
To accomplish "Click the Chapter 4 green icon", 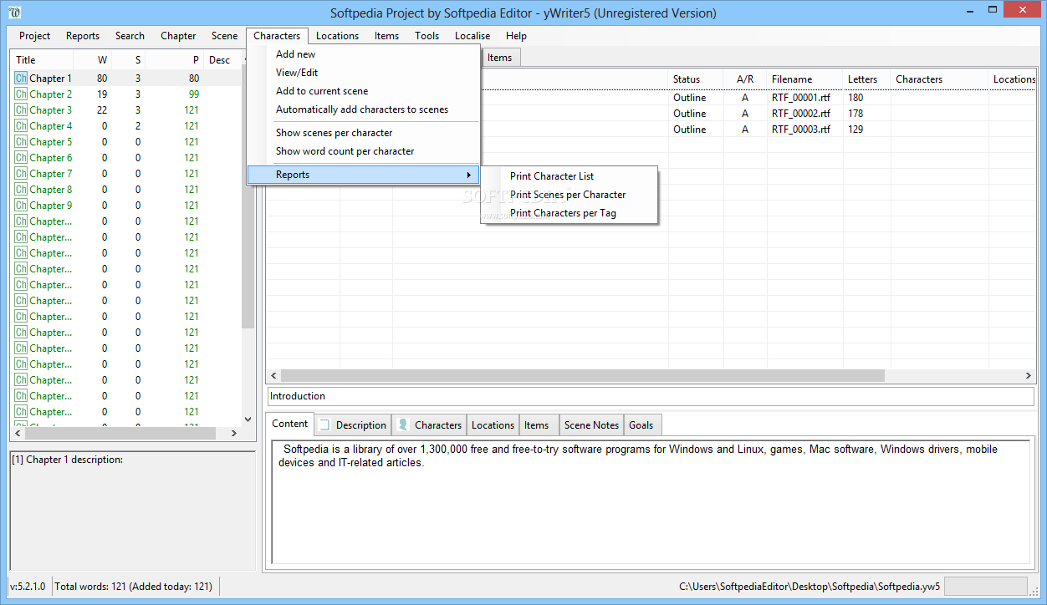I will (21, 126).
